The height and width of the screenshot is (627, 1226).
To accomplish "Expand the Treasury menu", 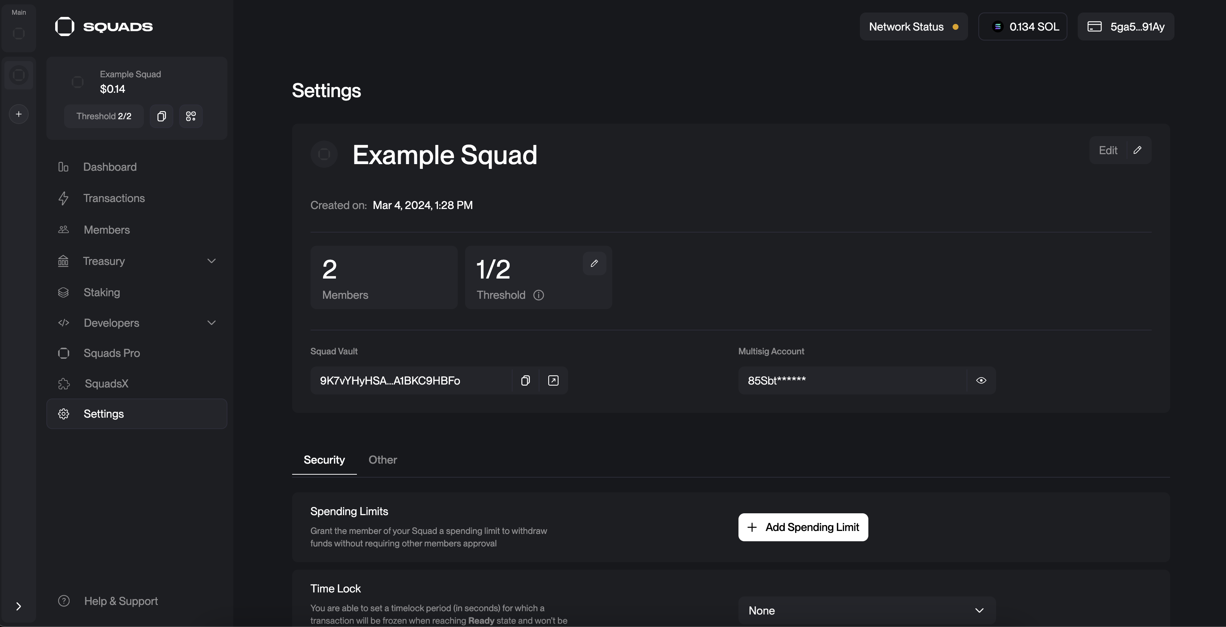I will click(211, 261).
